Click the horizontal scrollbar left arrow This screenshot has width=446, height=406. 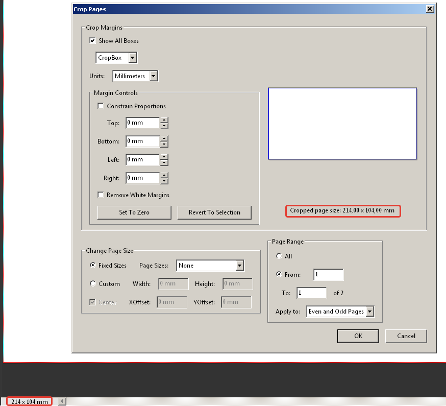point(62,401)
